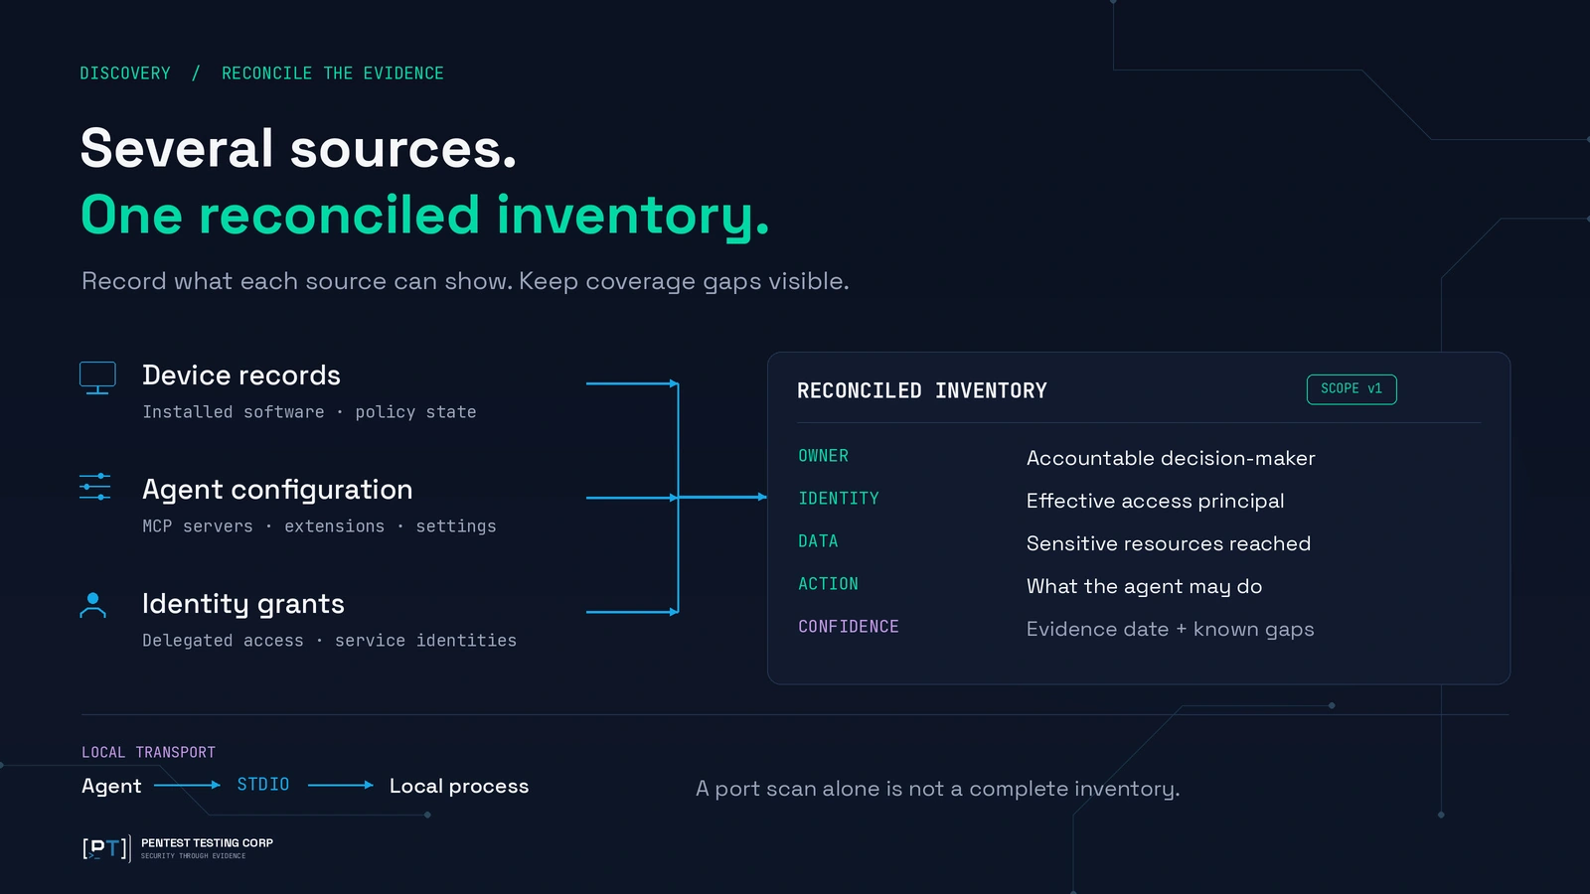Click the 'Local process' label
The height and width of the screenshot is (894, 1590).
[x=459, y=786]
